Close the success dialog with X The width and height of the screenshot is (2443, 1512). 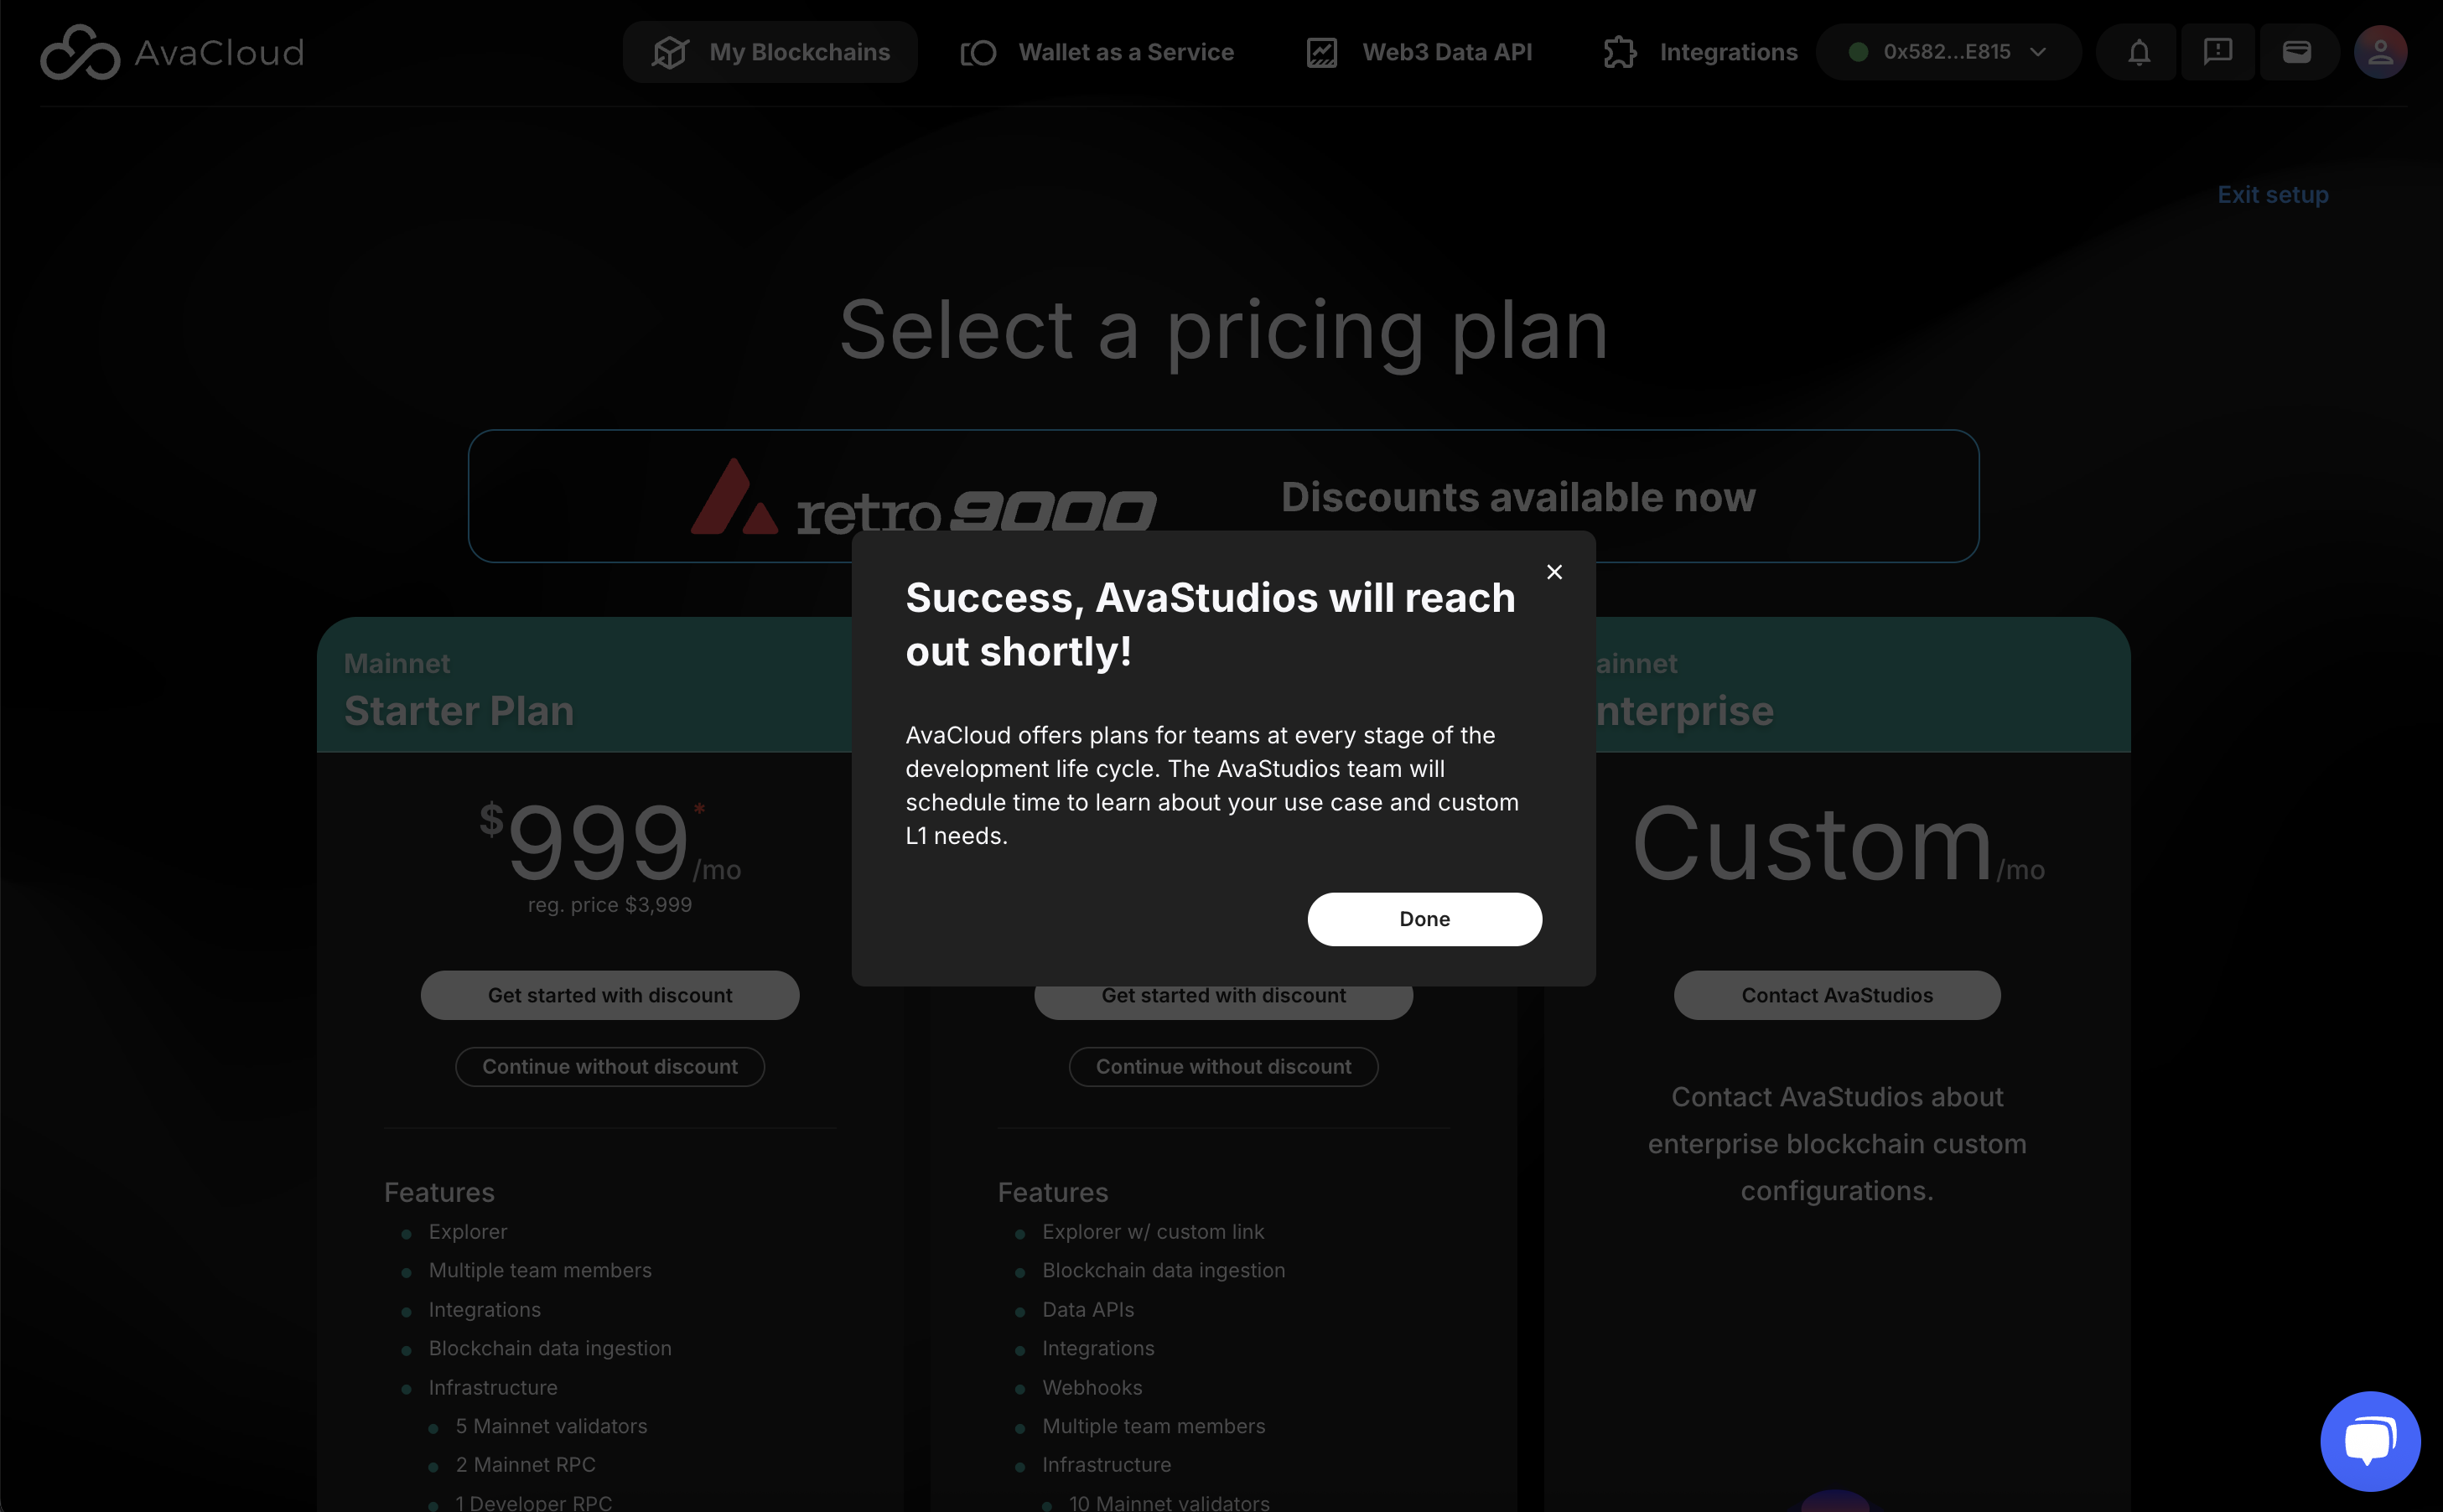coord(1554,572)
